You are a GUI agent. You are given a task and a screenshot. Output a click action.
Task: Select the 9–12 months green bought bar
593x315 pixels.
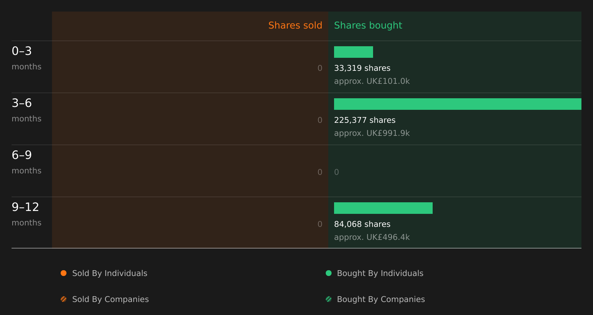pyautogui.click(x=383, y=208)
